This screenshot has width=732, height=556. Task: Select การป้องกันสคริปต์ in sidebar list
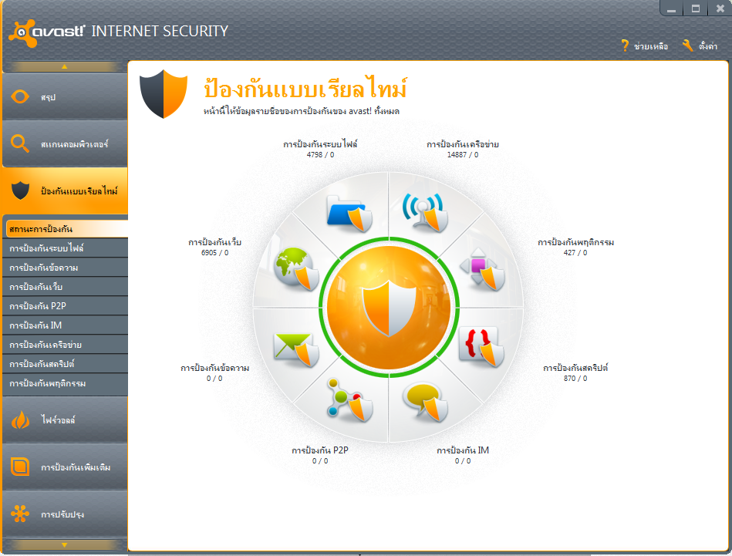click(65, 364)
